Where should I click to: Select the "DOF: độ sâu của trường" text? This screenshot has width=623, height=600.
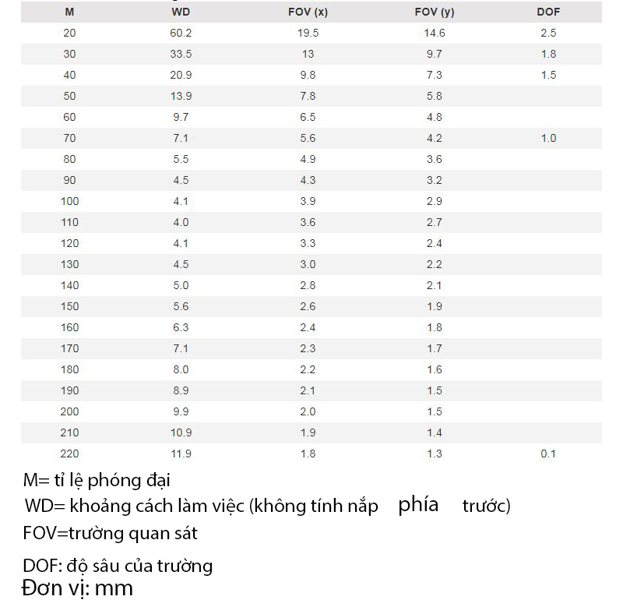[x=118, y=566]
